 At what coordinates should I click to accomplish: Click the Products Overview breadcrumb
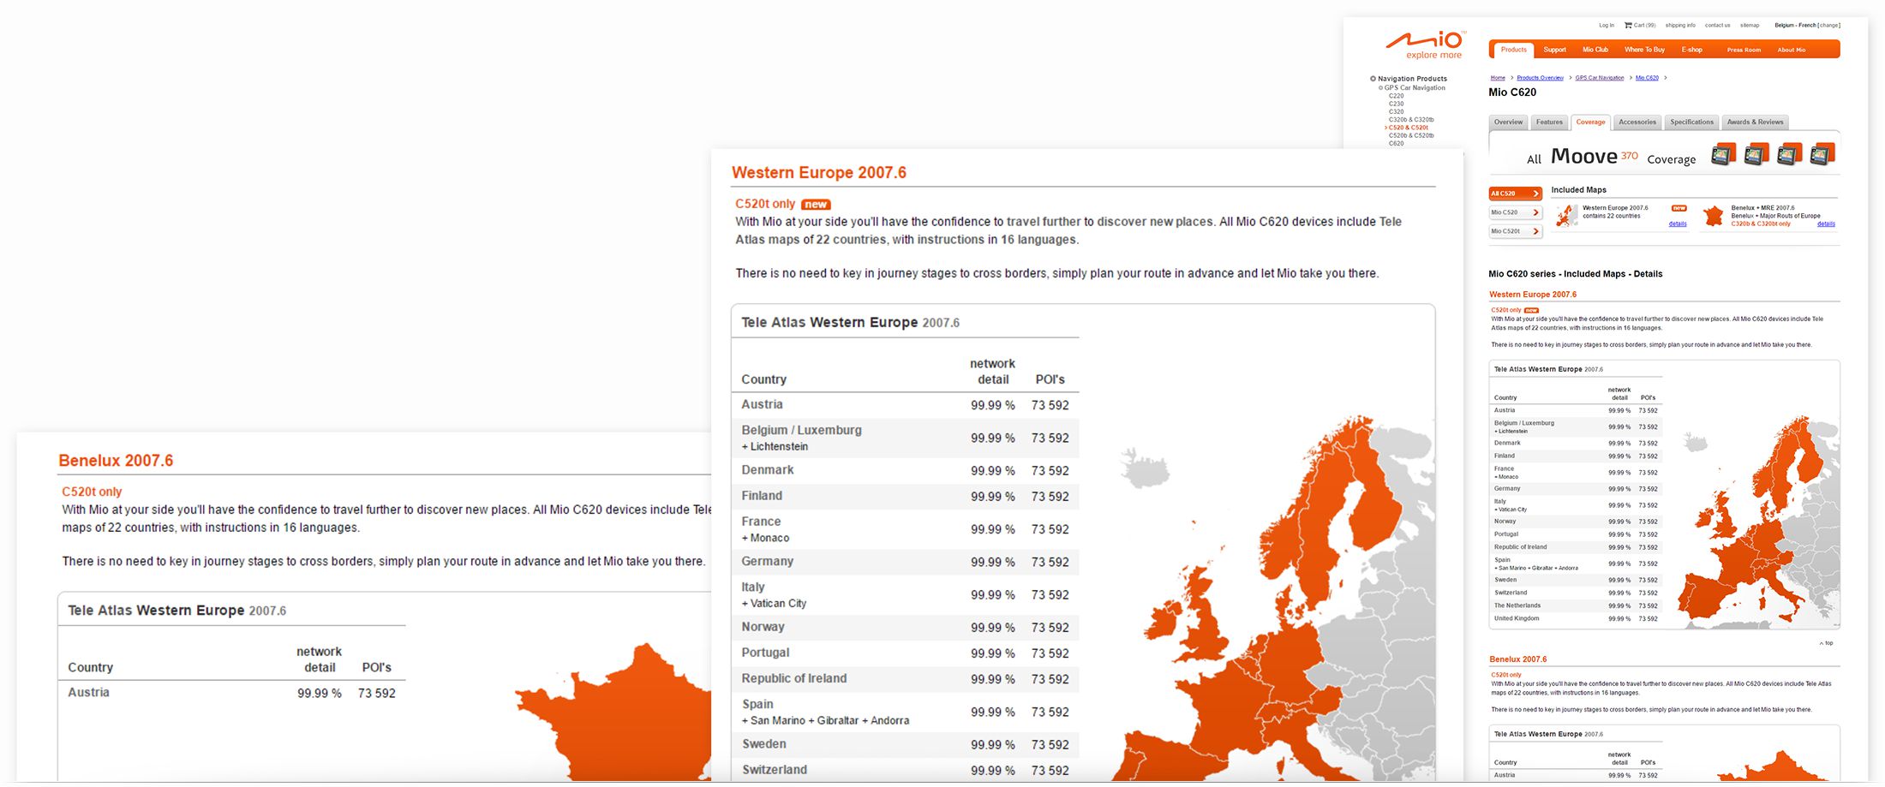[1540, 78]
